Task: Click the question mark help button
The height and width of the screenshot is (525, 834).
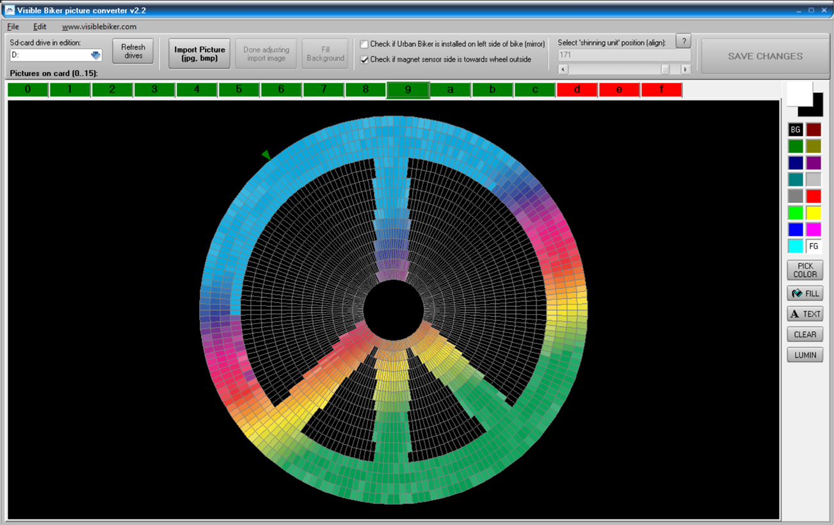Action: [683, 41]
